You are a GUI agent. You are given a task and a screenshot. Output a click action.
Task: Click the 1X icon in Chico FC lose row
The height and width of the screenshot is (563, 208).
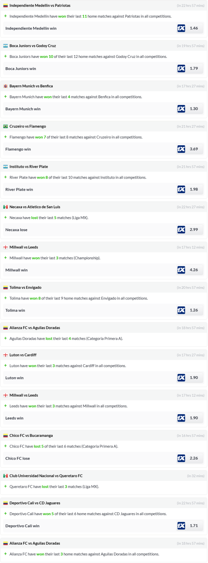click(x=181, y=458)
